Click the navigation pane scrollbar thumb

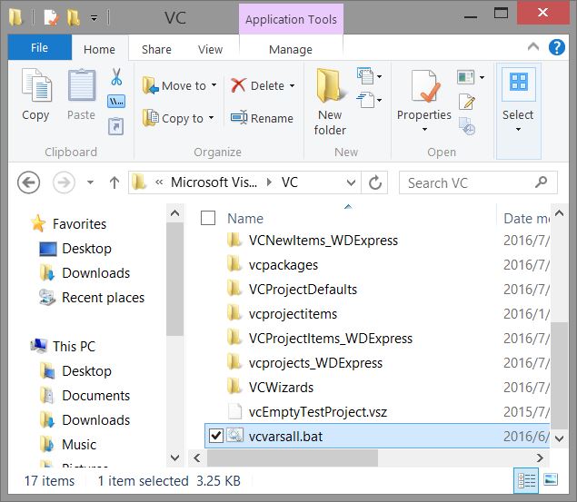click(174, 280)
